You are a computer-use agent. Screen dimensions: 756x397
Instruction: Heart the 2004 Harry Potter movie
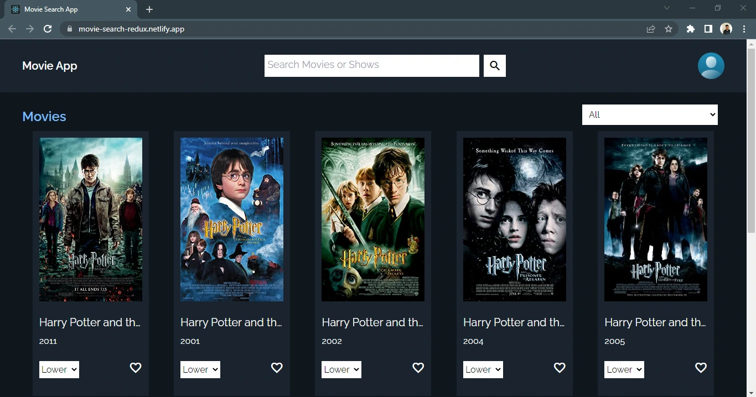point(560,368)
